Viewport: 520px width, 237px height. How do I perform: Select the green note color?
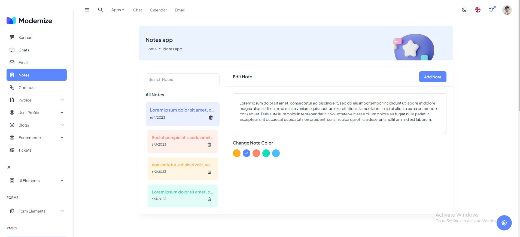click(x=266, y=153)
